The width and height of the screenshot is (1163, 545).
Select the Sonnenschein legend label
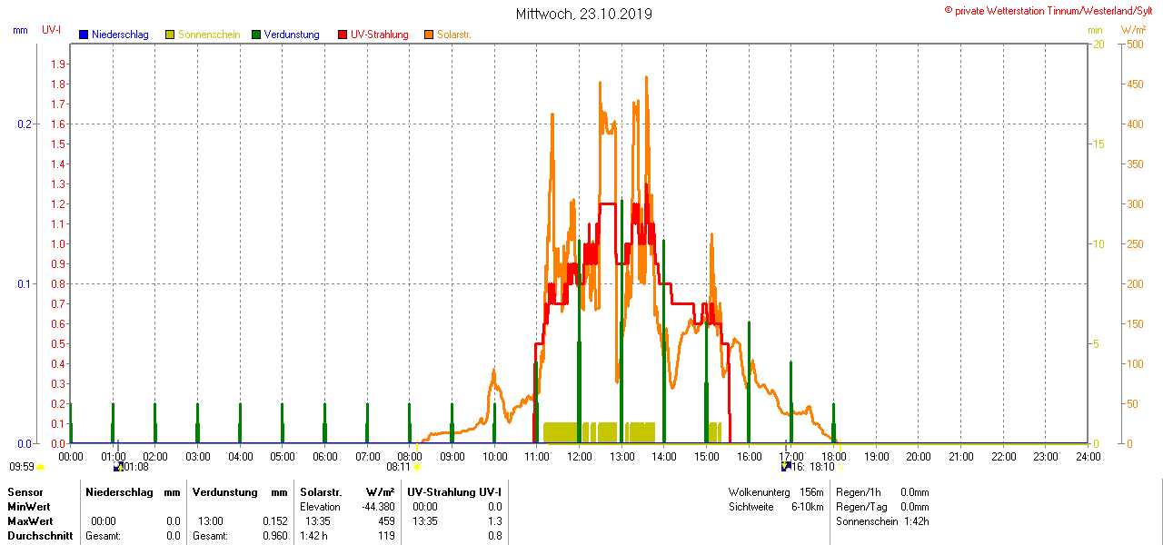(209, 35)
